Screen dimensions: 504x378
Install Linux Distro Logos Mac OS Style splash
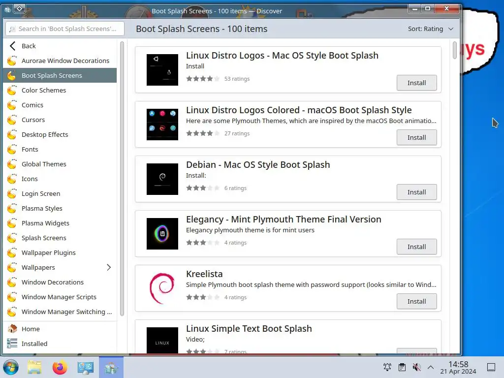416,83
